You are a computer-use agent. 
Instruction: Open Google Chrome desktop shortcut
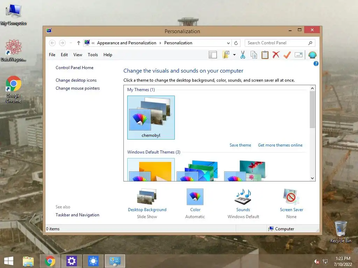(14, 89)
